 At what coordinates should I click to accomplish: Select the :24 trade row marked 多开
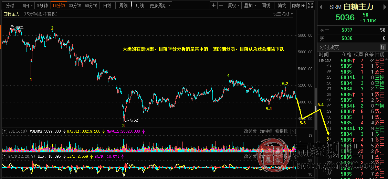352,66
